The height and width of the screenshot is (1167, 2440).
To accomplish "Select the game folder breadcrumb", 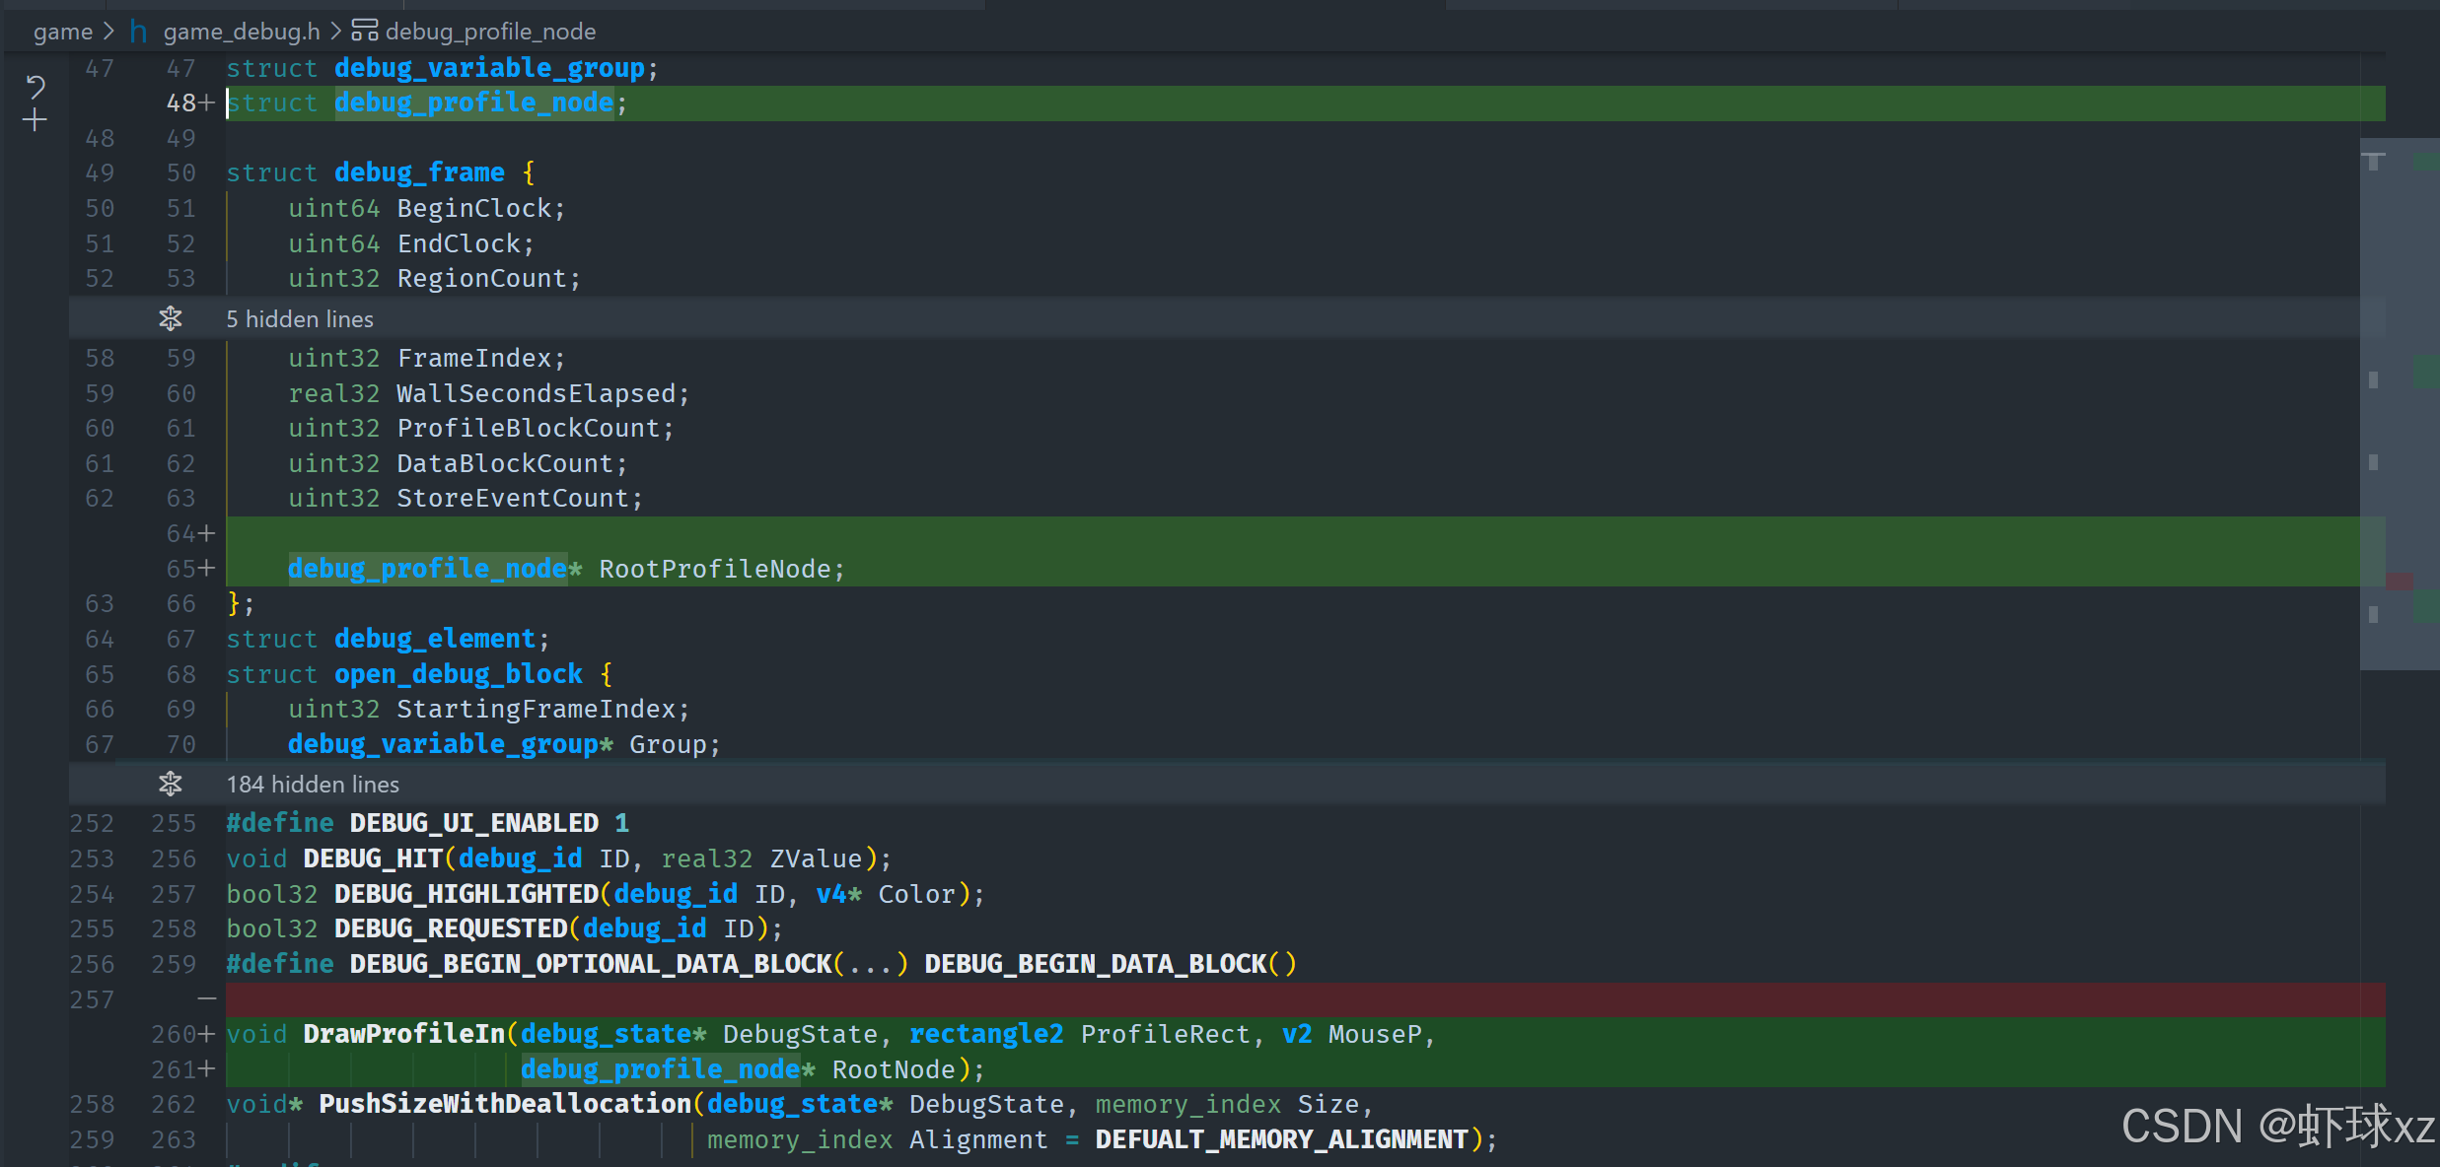I will [62, 32].
